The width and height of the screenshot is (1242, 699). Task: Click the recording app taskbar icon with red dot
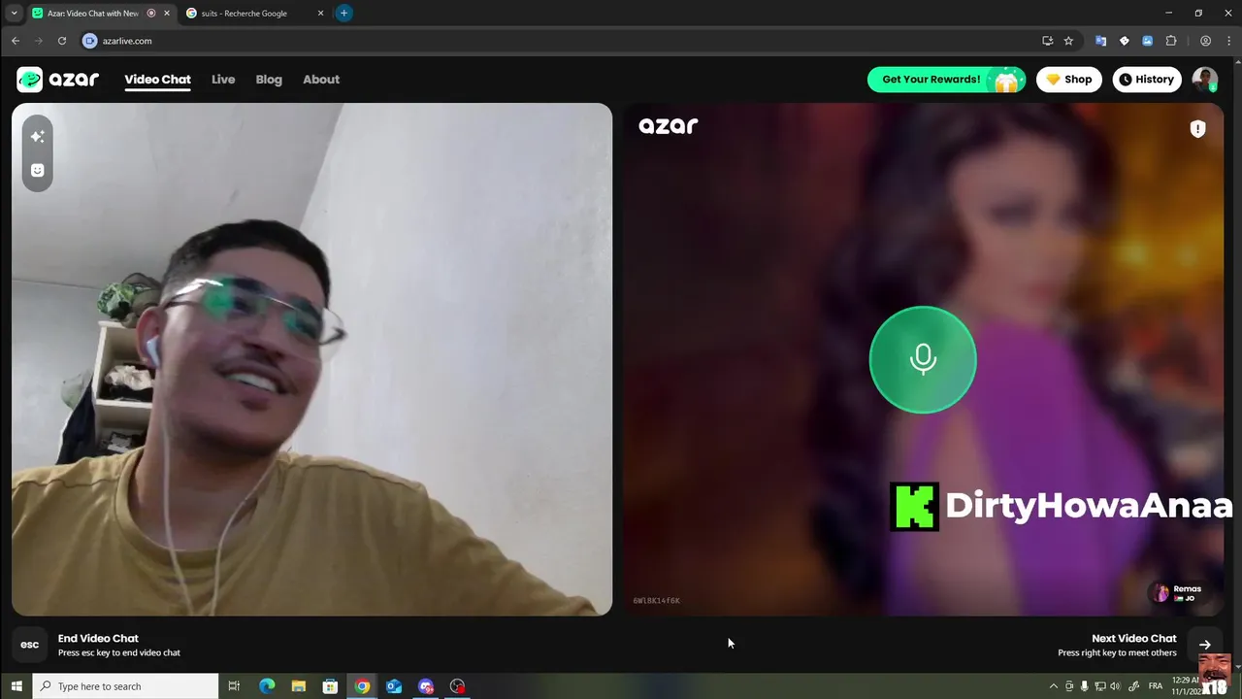coord(457,686)
